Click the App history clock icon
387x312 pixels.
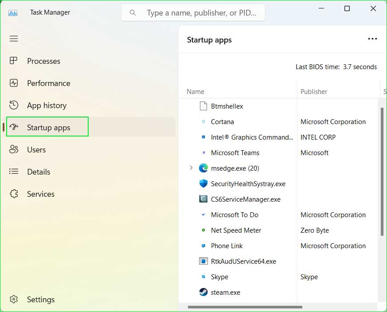[x=14, y=105]
